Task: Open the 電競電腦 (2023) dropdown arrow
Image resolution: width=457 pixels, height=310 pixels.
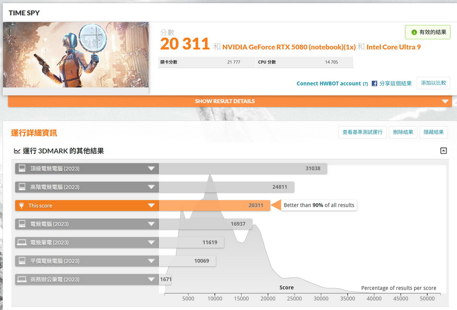Action: click(152, 224)
